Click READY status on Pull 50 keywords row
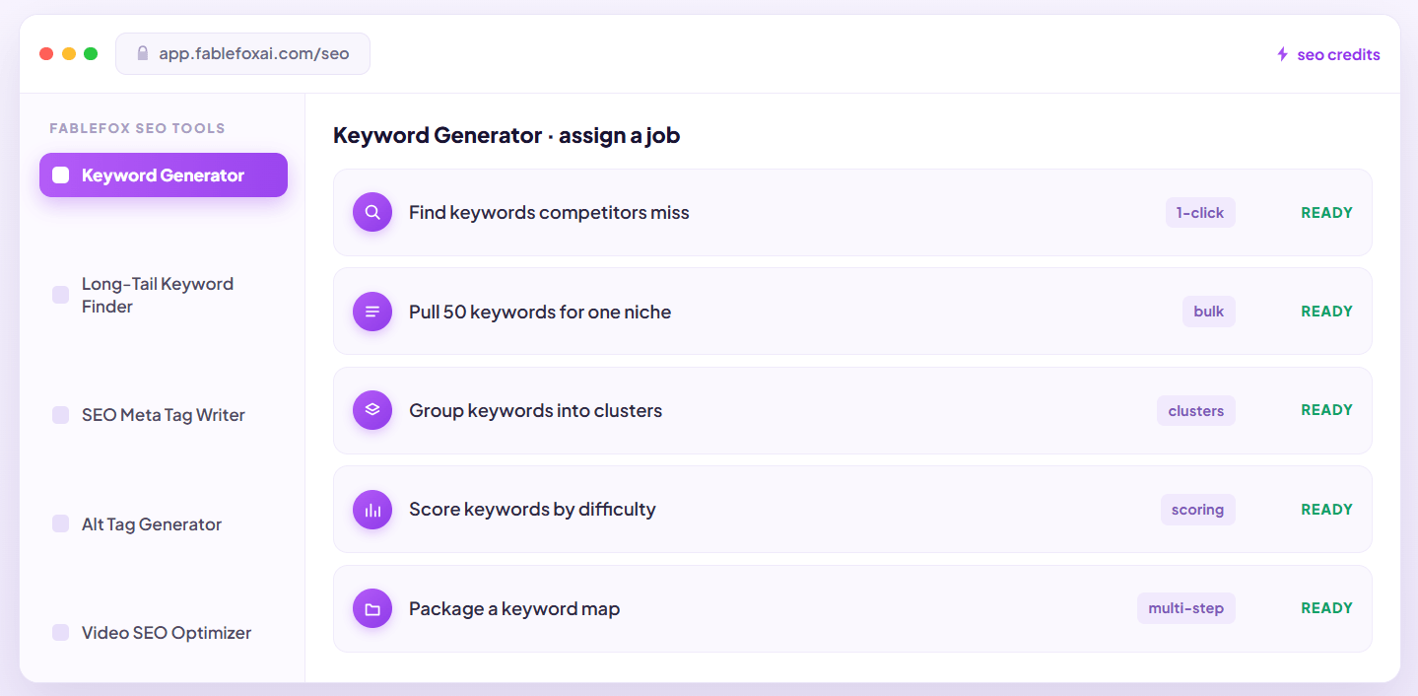Image resolution: width=1418 pixels, height=696 pixels. click(x=1327, y=312)
